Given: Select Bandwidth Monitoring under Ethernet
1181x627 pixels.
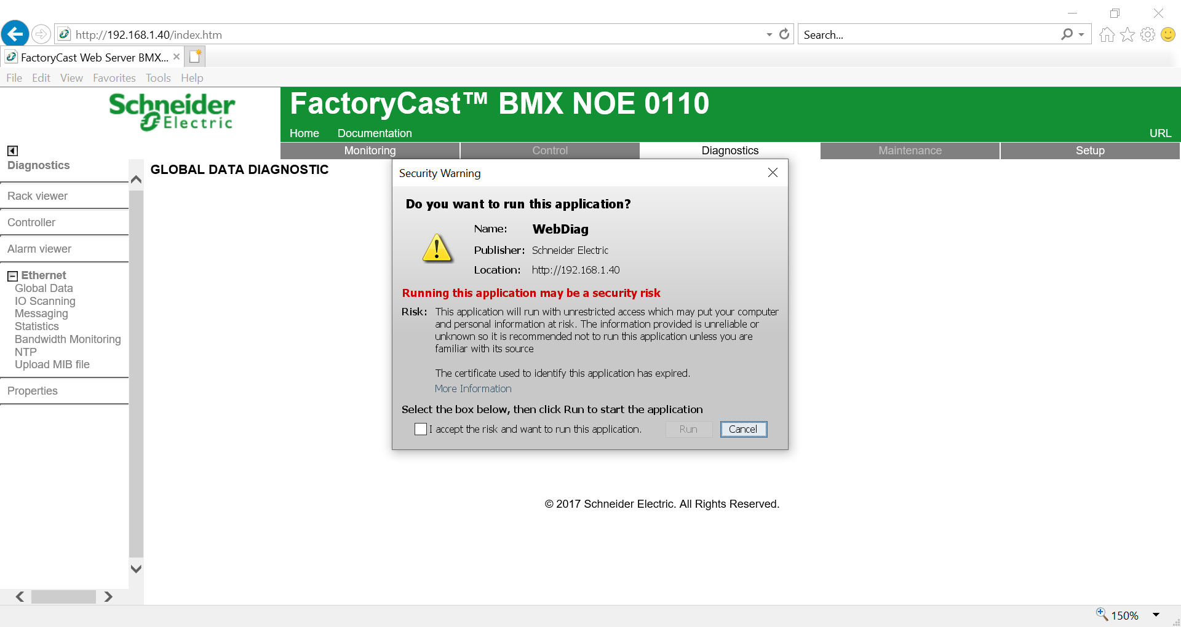Looking at the screenshot, I should point(68,339).
